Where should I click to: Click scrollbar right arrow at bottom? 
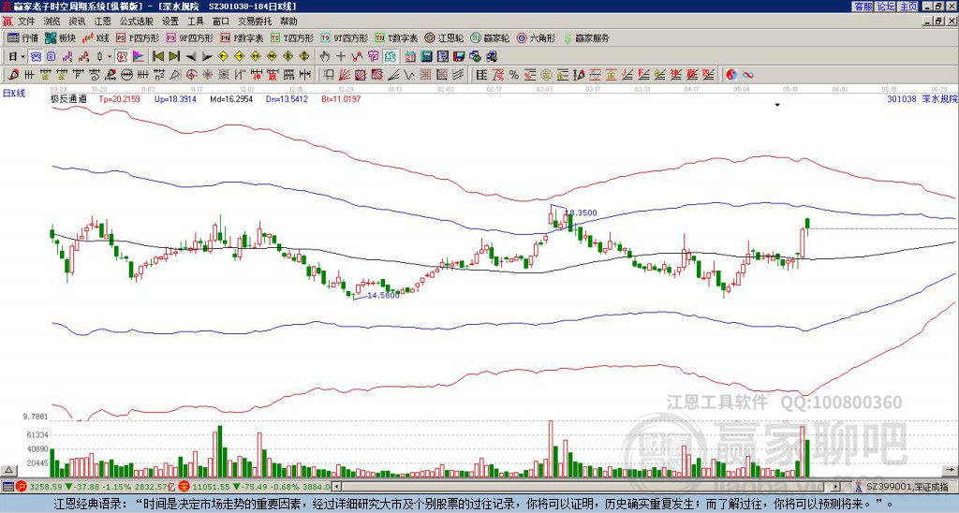tap(836, 487)
